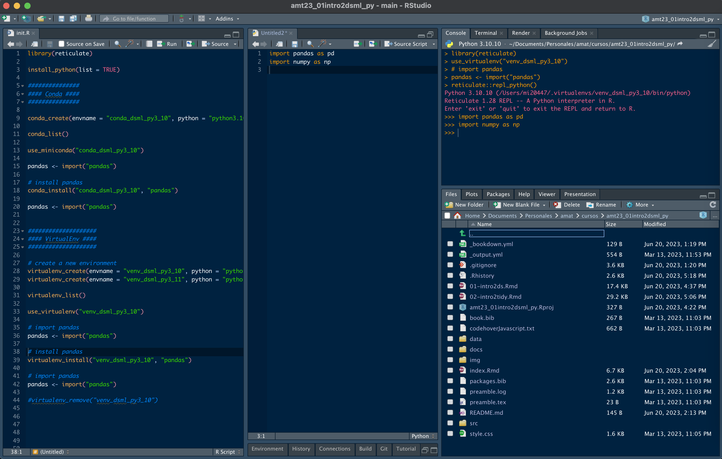Open an existing file folder icon
The height and width of the screenshot is (459, 722).
coord(41,18)
